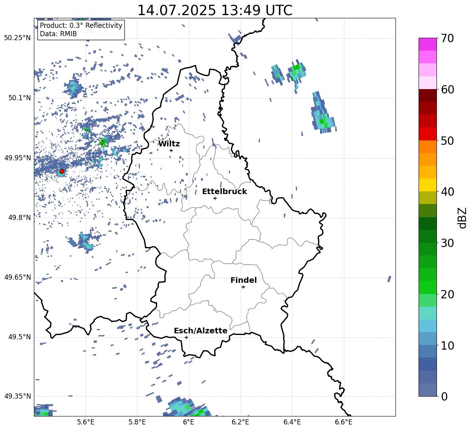The height and width of the screenshot is (430, 472).
Task: Click the Ettelbruck station cross marker
Action: [x=215, y=198]
